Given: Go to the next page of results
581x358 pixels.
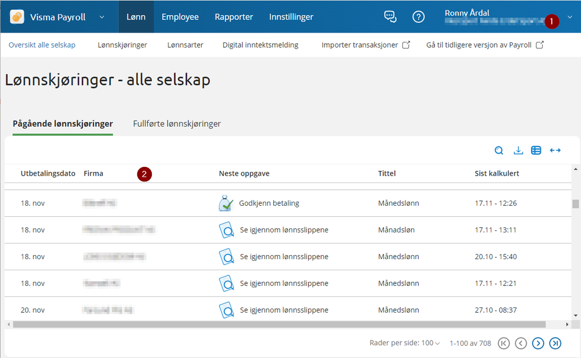Looking at the screenshot, I should [x=538, y=343].
